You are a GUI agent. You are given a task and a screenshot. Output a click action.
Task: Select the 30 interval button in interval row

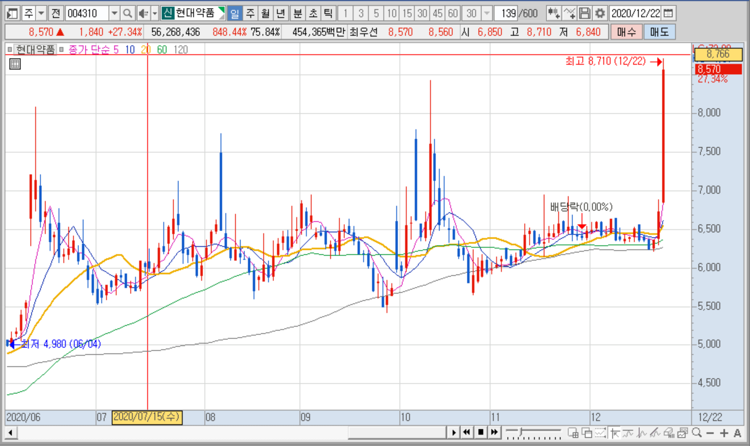(x=423, y=13)
